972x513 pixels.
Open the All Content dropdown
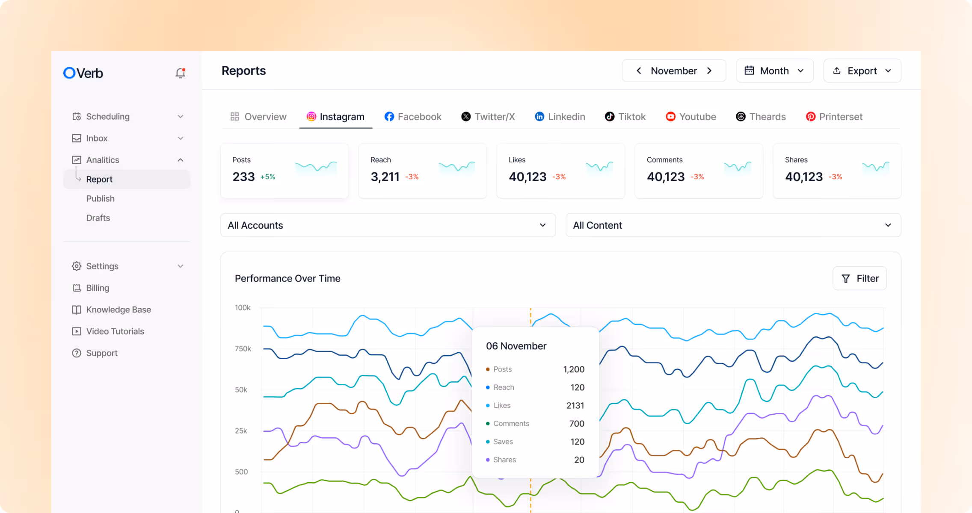click(733, 225)
